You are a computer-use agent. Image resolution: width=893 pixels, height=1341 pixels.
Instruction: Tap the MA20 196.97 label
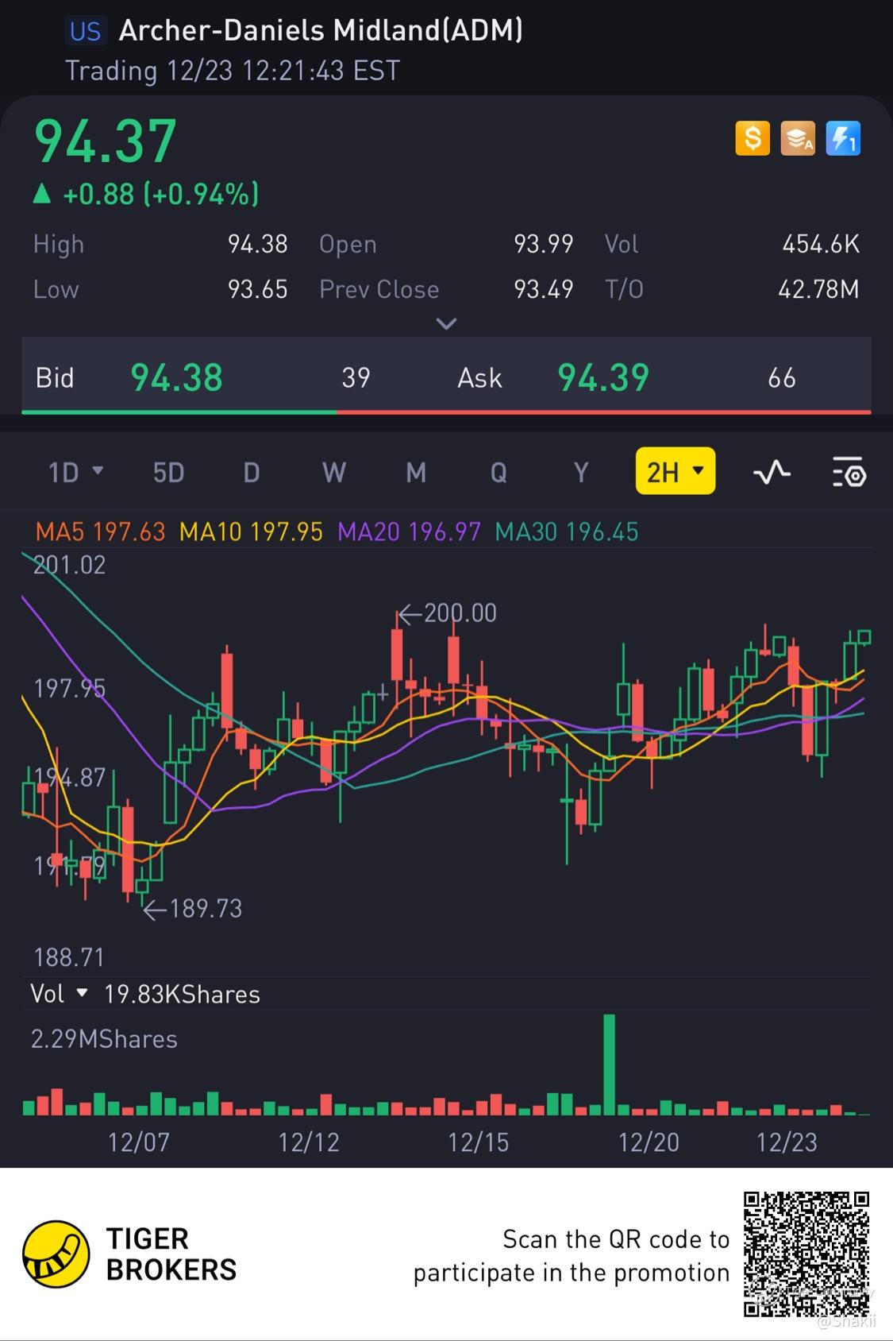tap(409, 531)
